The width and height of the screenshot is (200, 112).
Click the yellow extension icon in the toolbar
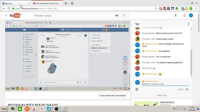point(187,8)
